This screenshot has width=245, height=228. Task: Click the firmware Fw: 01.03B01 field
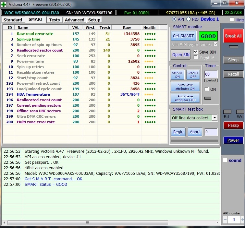137,13
